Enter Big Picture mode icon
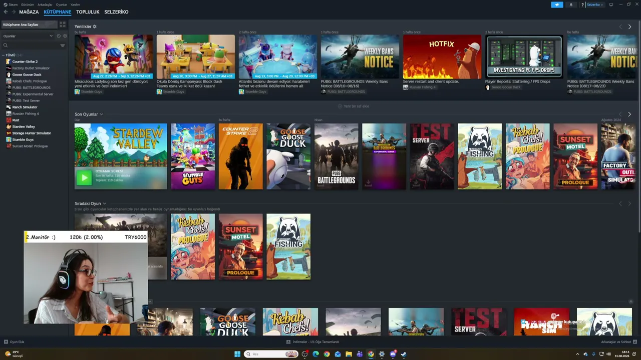The width and height of the screenshot is (641, 360). (x=612, y=4)
